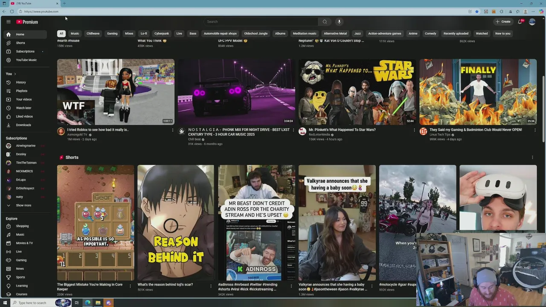The width and height of the screenshot is (546, 307).
Task: Open File Explorer from the taskbar
Action: point(98,303)
